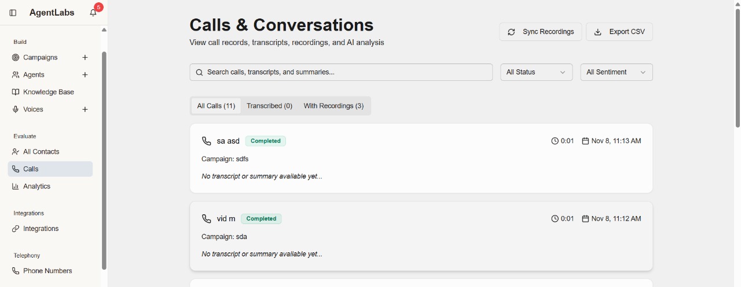The image size is (741, 287).
Task: Switch to With Recordings (3) tab
Action: tap(333, 106)
